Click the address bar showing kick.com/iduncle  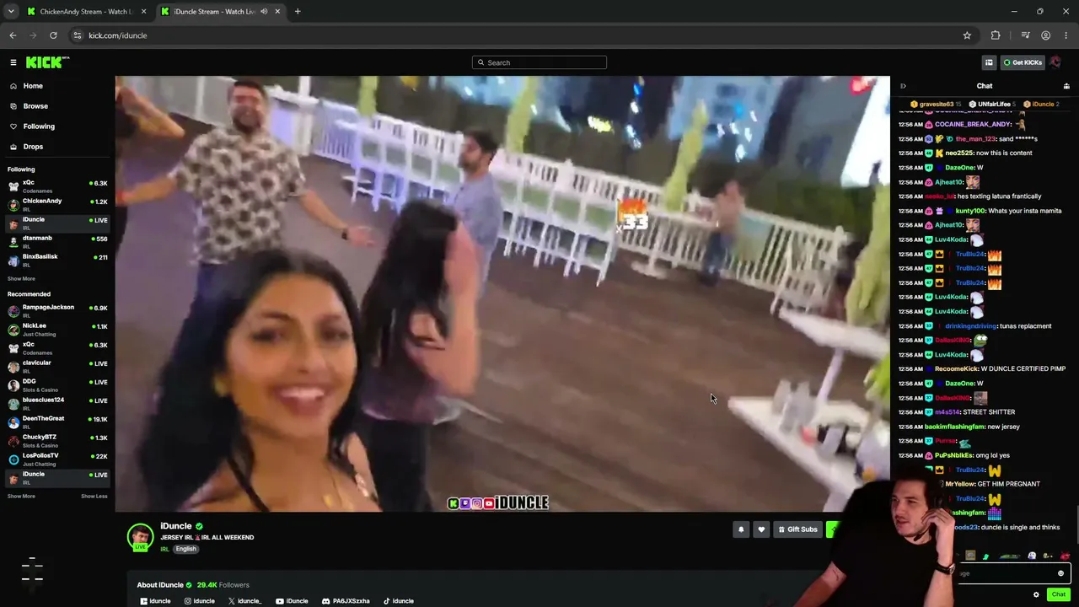[x=523, y=35]
